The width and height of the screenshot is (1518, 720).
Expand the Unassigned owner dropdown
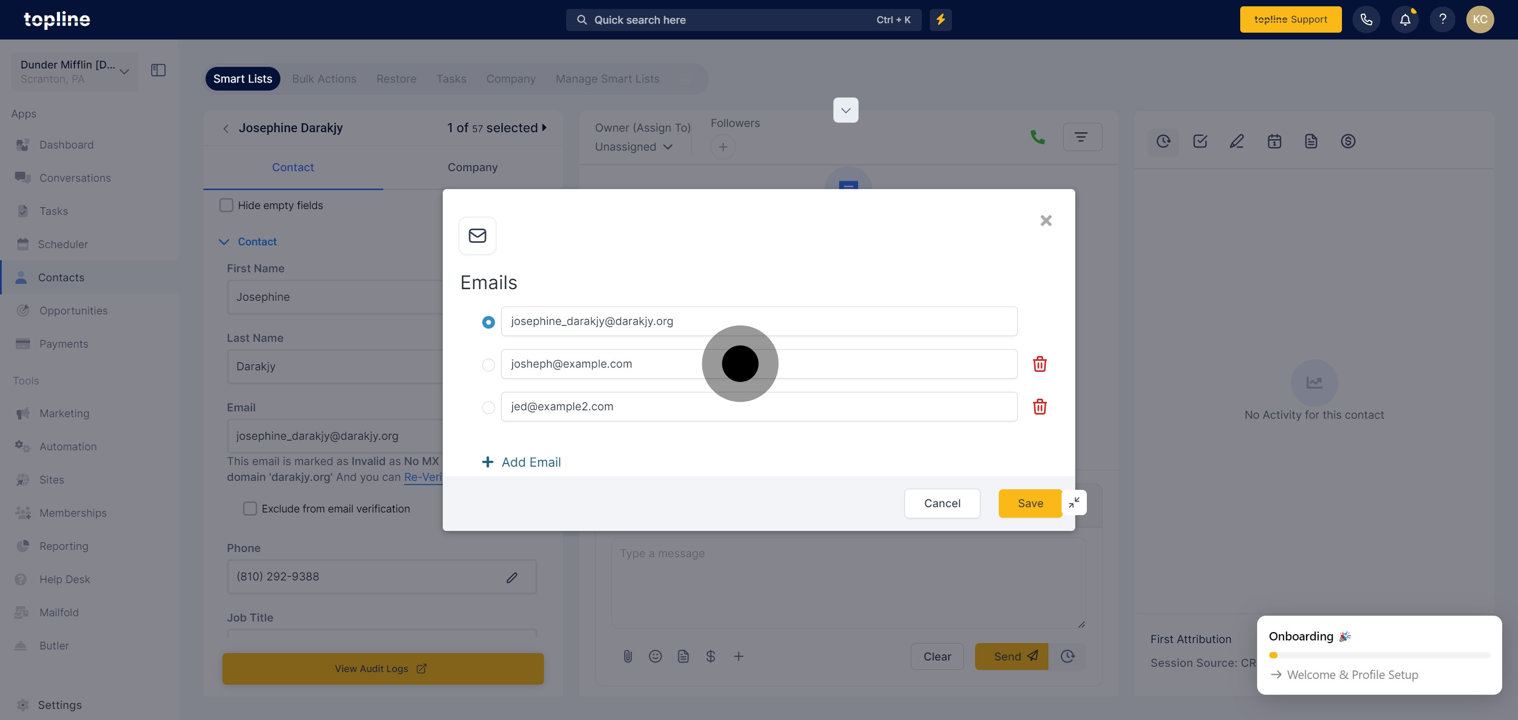click(634, 146)
